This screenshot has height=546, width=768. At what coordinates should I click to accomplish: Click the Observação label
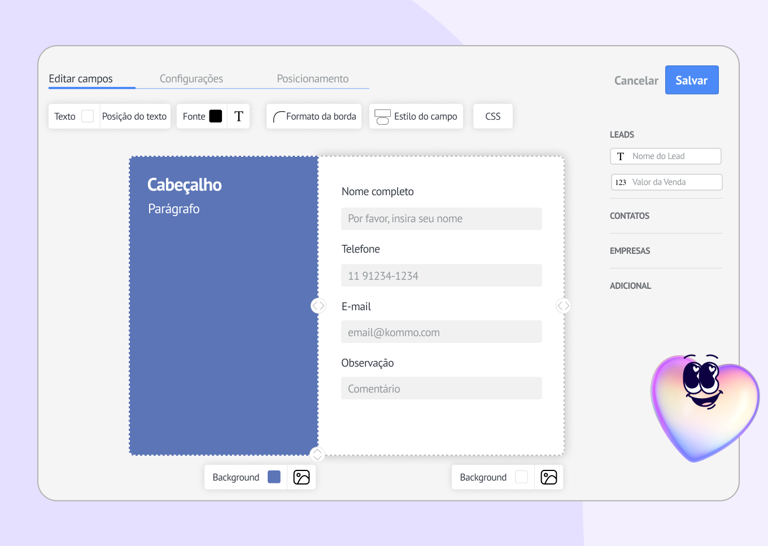(368, 363)
